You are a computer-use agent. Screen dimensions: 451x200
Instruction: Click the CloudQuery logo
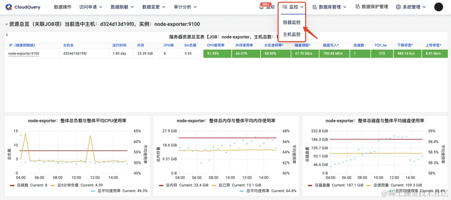pyautogui.click(x=23, y=7)
